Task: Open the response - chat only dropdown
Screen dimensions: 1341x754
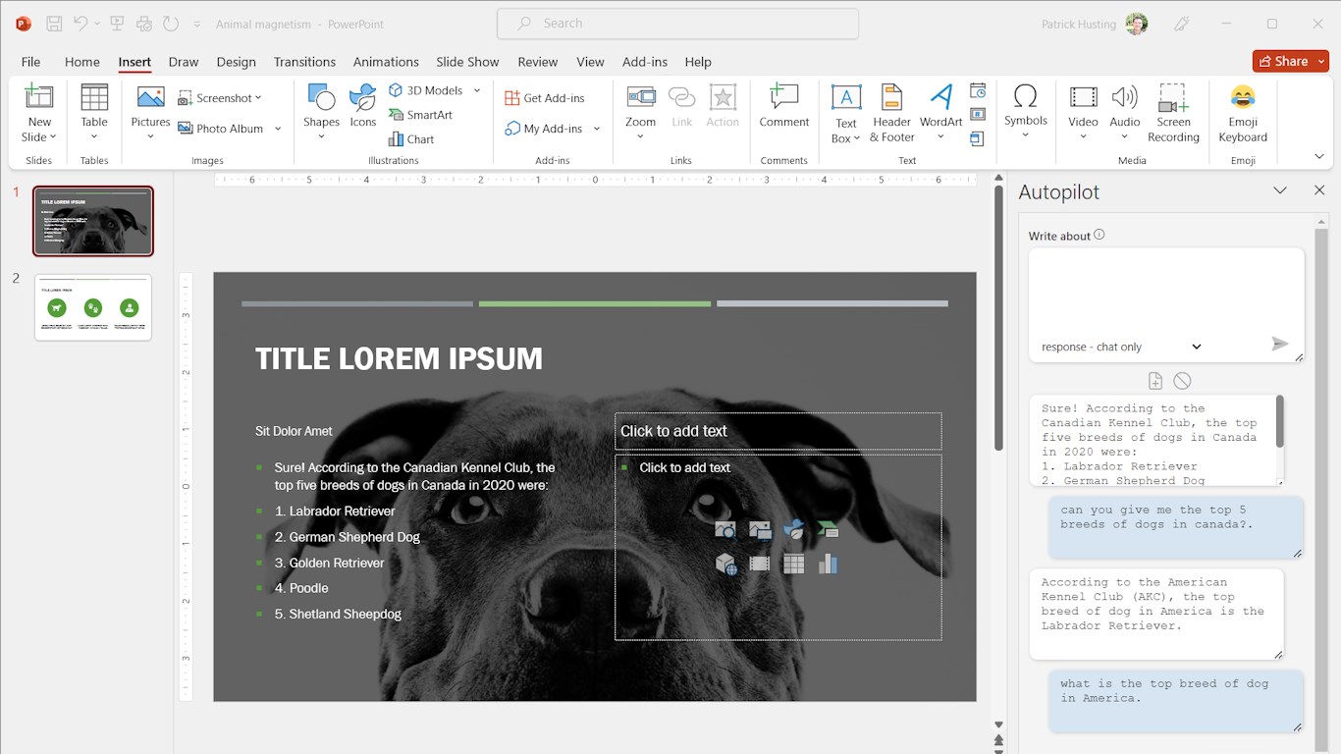Action: [x=1122, y=347]
